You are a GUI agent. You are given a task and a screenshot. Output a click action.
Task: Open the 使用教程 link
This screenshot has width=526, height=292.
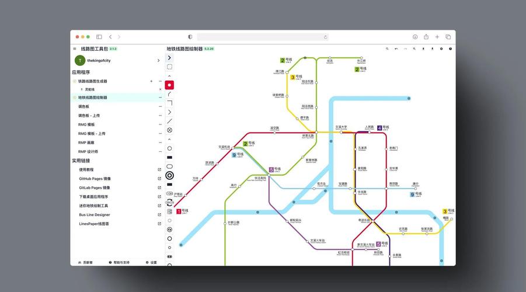point(86,170)
